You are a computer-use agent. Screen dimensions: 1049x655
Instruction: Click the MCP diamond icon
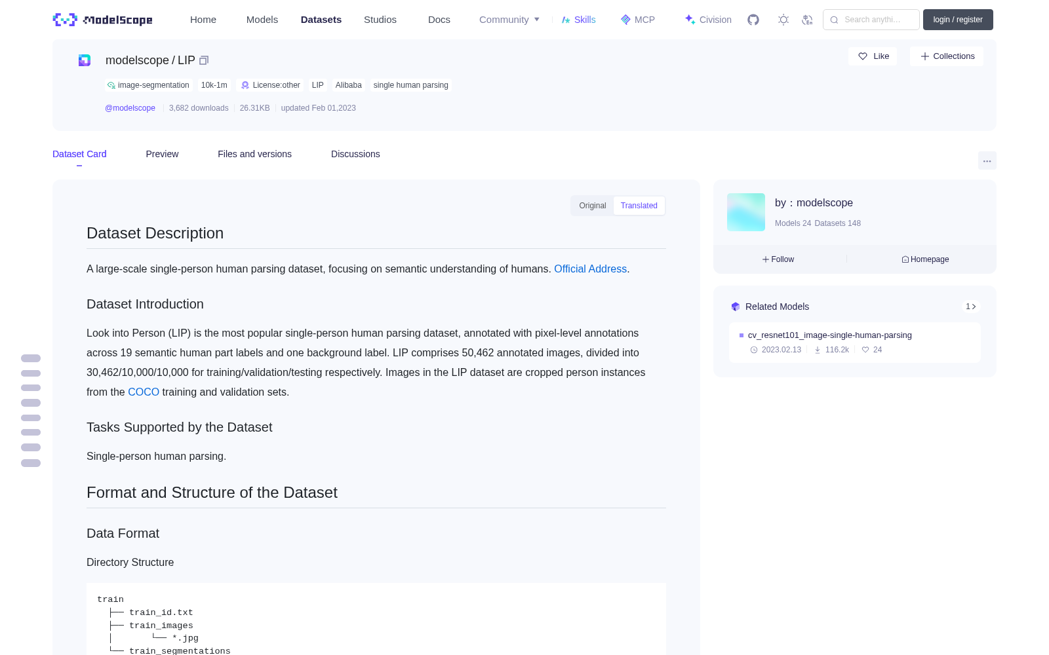pyautogui.click(x=625, y=20)
